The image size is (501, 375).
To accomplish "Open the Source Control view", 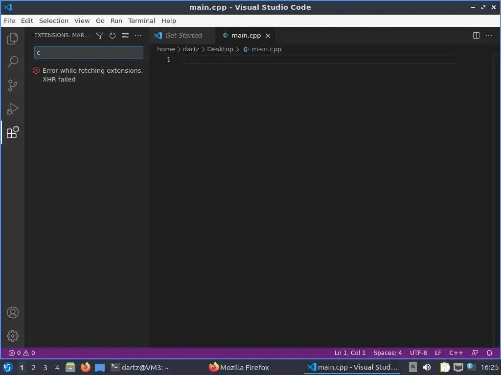I will click(x=12, y=85).
